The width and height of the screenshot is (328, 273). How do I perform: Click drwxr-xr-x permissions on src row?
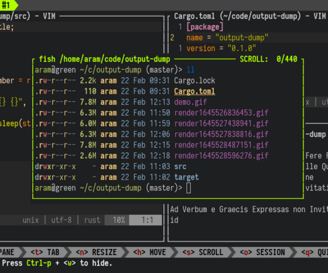(55, 167)
